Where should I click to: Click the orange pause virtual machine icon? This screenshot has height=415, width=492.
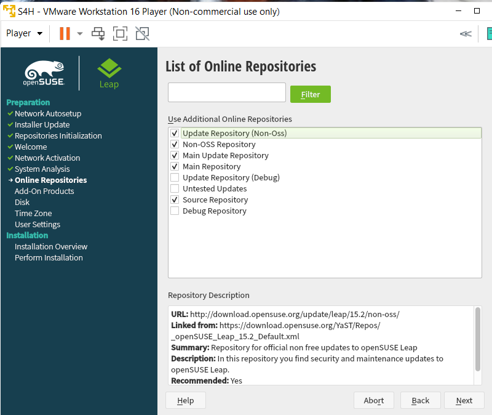pyautogui.click(x=65, y=33)
